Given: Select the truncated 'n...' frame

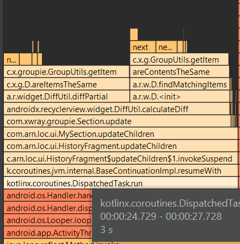Looking at the screenshot, I should click(11, 59).
